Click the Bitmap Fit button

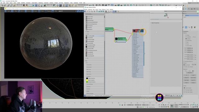coord(187,77)
